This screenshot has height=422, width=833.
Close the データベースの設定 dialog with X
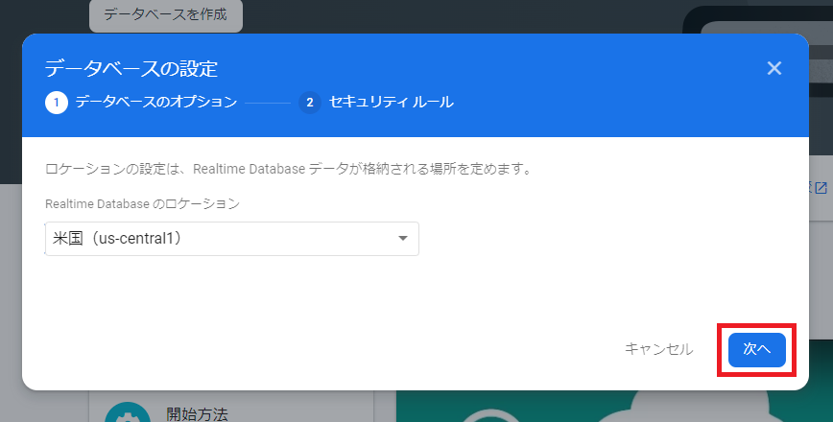pyautogui.click(x=774, y=68)
